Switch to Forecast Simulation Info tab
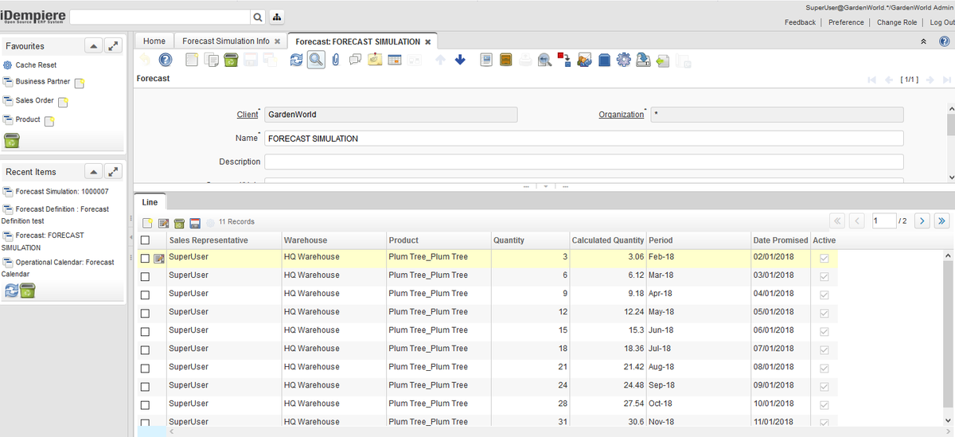This screenshot has height=437, width=955. tap(226, 41)
